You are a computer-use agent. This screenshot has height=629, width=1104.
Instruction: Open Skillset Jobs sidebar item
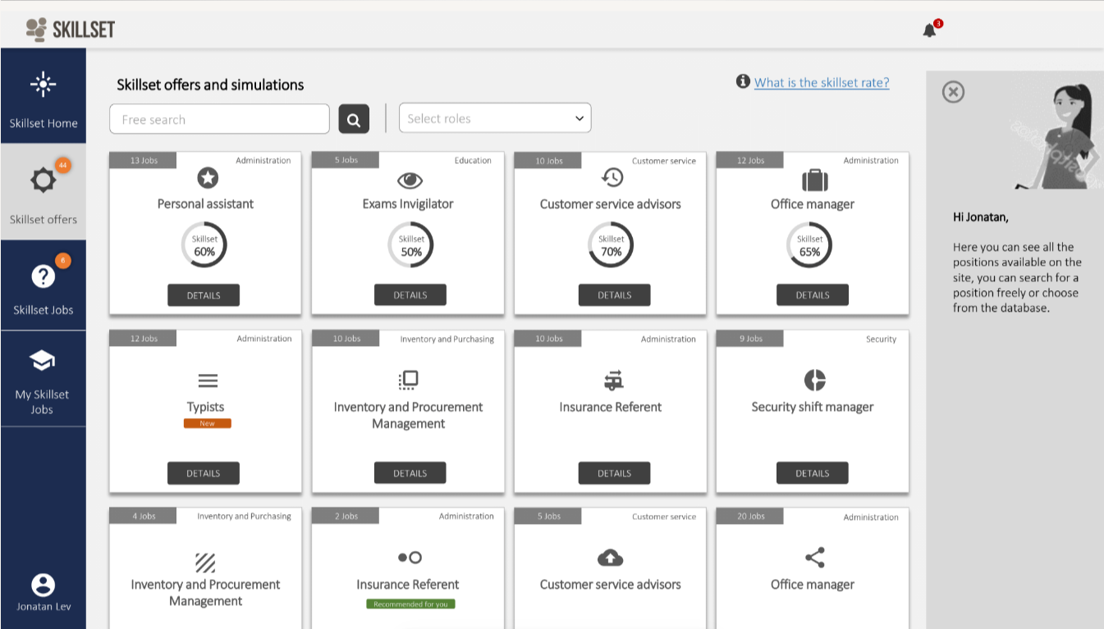44,285
